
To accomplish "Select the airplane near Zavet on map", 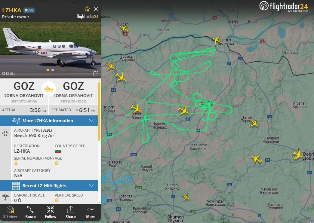I will pos(136,108).
